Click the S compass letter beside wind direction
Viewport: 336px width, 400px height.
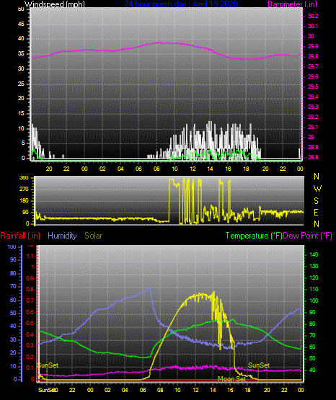tap(316, 201)
